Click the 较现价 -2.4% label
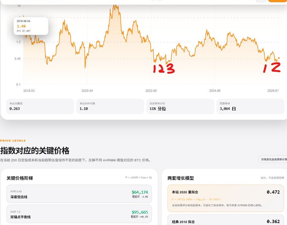The width and height of the screenshot is (287, 225). click(140, 197)
